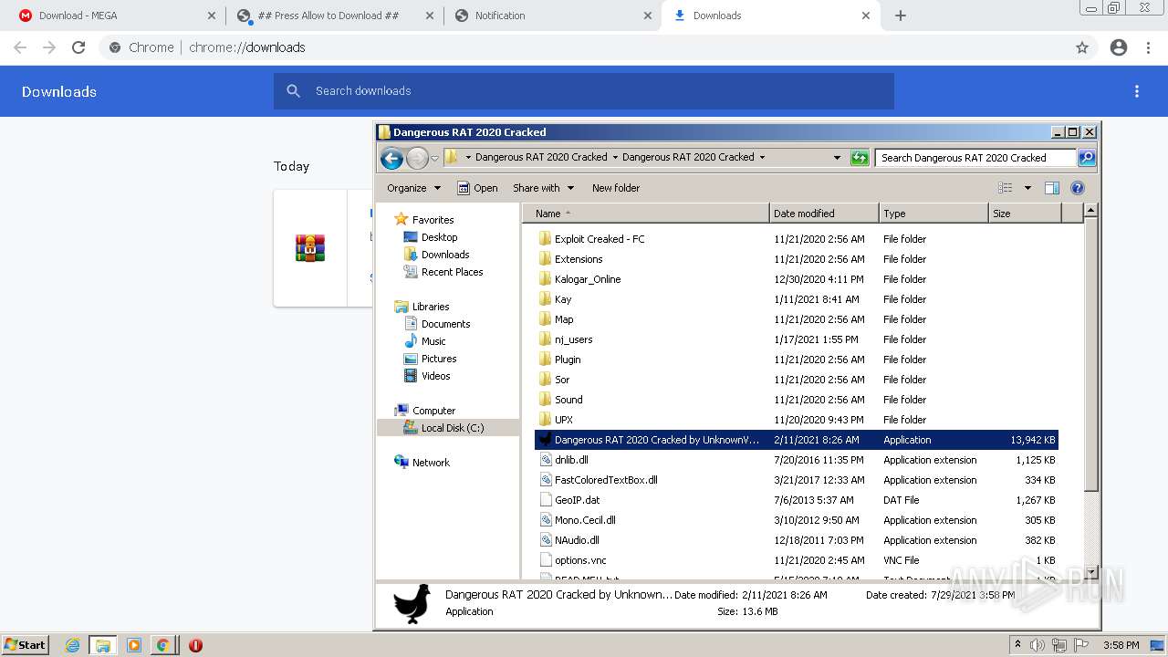Toggle the preview pane icon

click(x=1052, y=188)
